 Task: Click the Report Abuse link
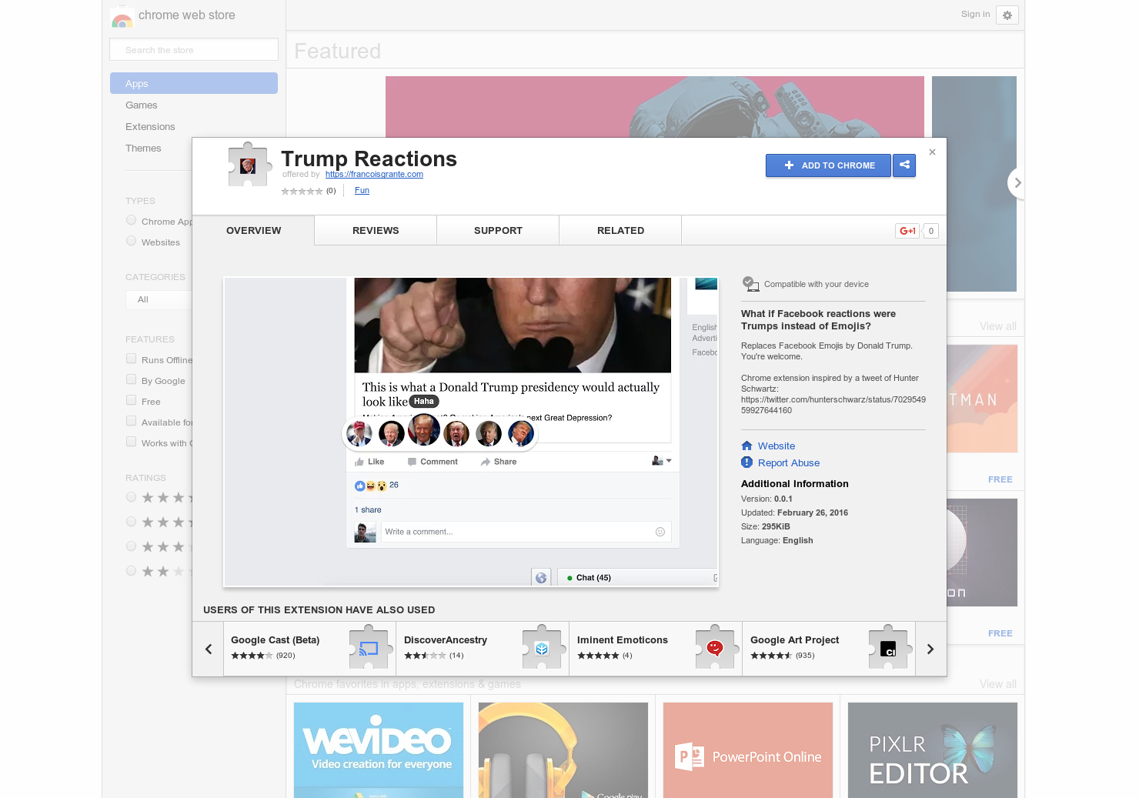(x=789, y=462)
